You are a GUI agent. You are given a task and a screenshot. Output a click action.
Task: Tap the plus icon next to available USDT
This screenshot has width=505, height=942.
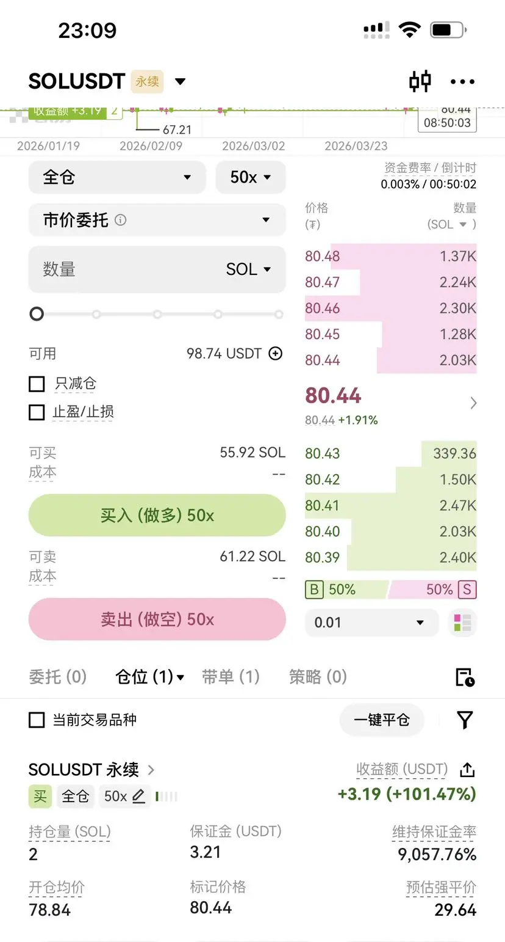(x=276, y=354)
